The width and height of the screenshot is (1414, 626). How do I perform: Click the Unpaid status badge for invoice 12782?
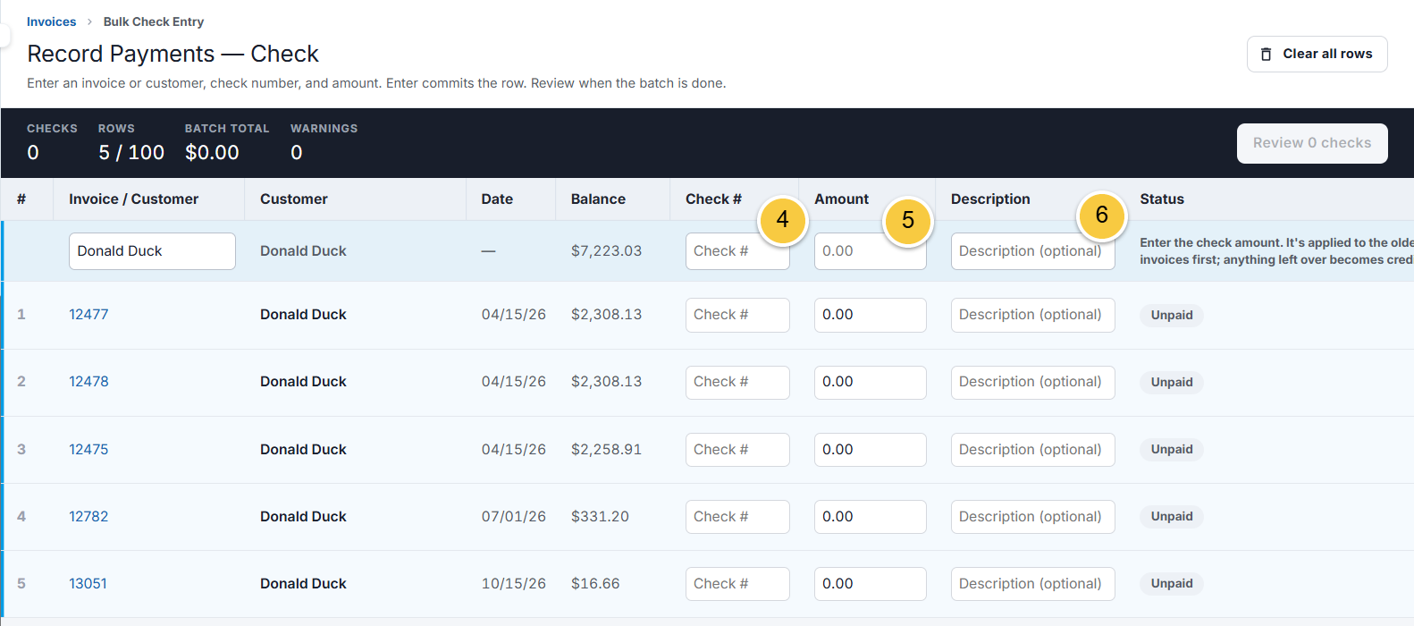point(1172,517)
